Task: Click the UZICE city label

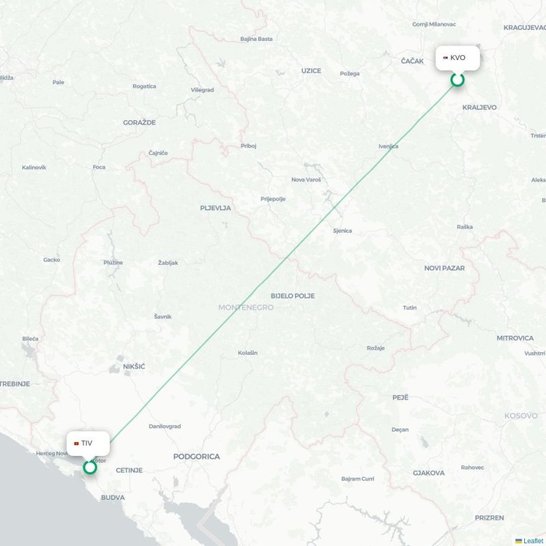Action: 311,71
